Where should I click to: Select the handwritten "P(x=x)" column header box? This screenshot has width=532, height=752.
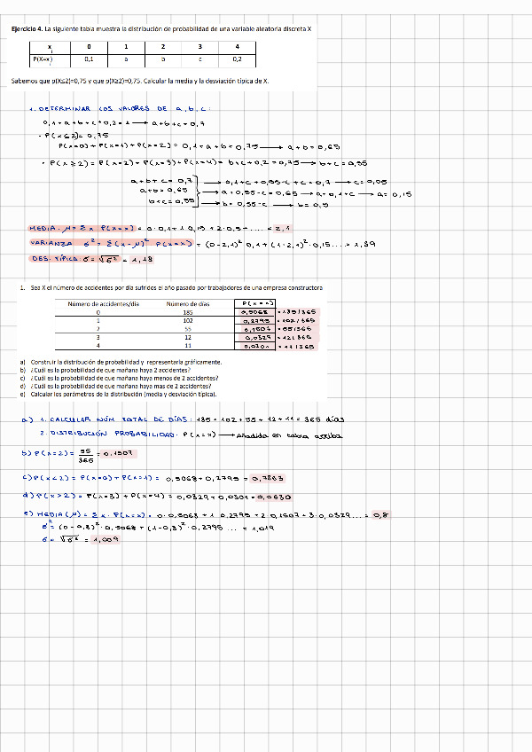(255, 303)
